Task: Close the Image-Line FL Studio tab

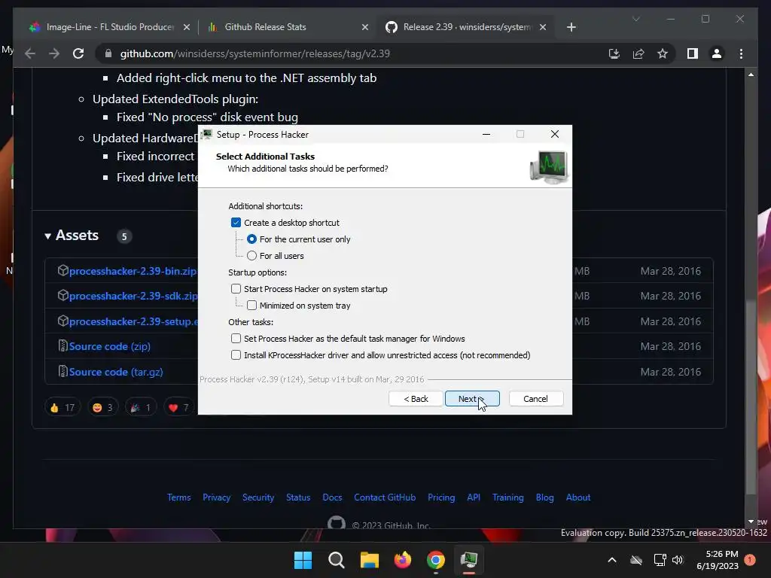Action: point(187,27)
